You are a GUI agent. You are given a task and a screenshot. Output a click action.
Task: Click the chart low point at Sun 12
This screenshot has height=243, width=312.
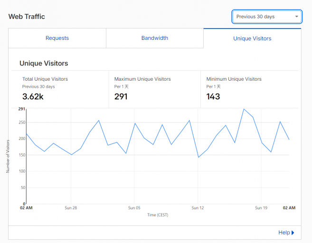199,157
